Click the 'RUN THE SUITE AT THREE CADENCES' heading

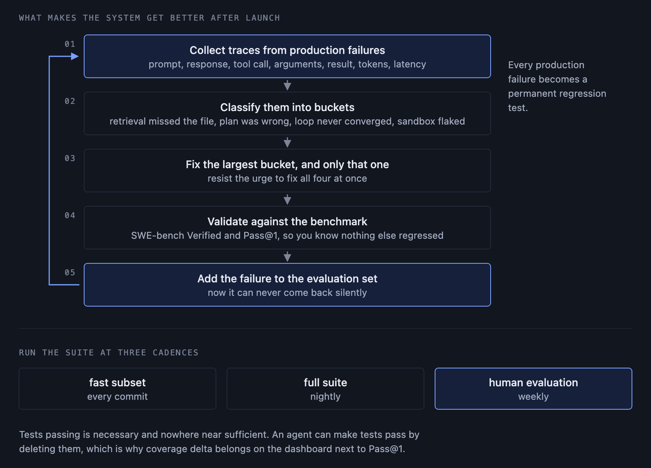click(109, 353)
